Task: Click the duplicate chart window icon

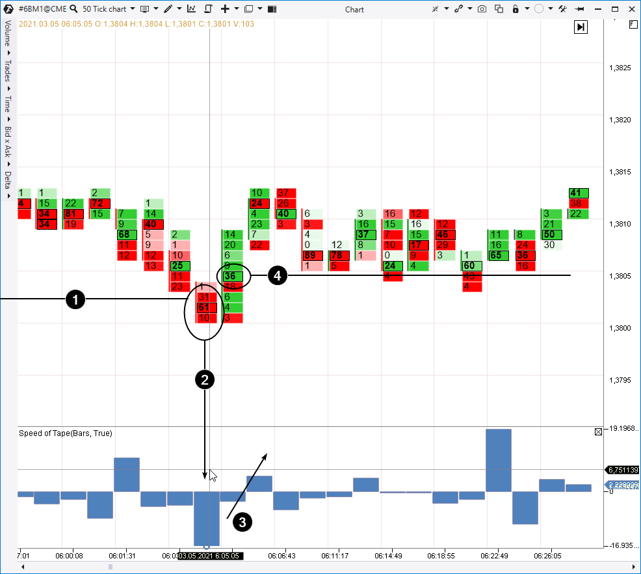Action: (499, 9)
